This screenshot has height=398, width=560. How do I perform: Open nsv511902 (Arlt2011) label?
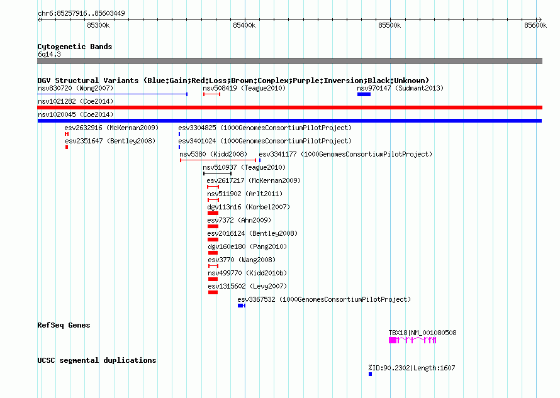245,194
